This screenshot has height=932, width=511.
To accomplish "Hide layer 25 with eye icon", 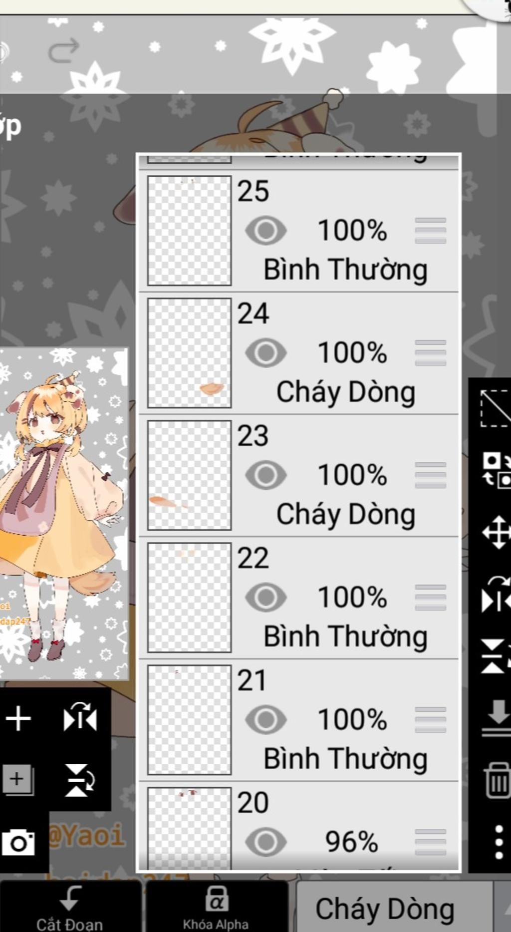I will (x=265, y=231).
